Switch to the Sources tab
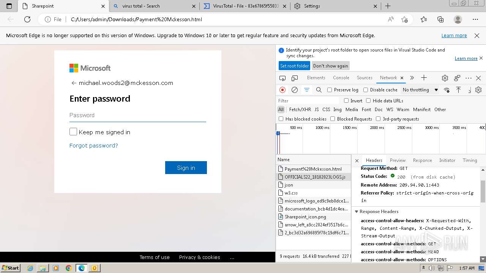Image resolution: width=486 pixels, height=273 pixels. tap(364, 78)
